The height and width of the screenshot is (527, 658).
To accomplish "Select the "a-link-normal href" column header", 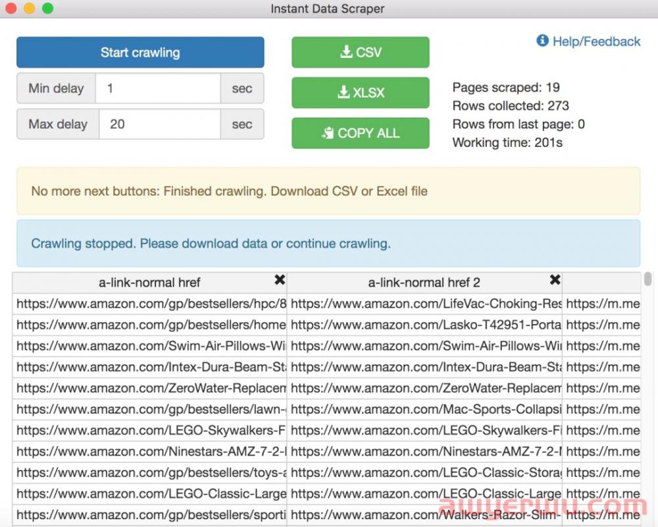I will [x=149, y=283].
